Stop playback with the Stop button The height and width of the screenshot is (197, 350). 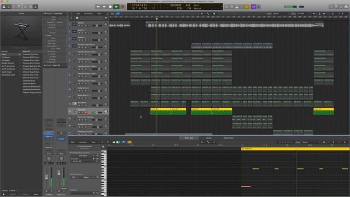[110, 7]
